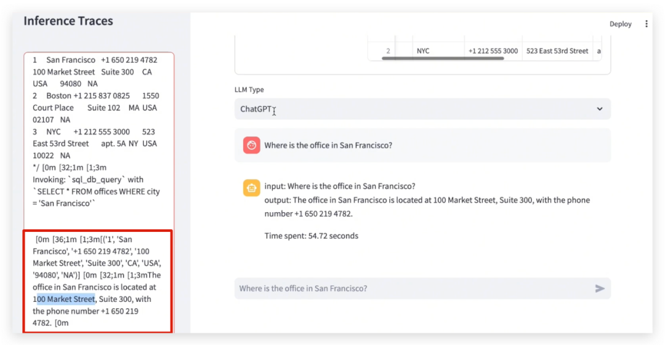Click the Inference Traces heading
Screen dimensions: 665x345
click(68, 21)
